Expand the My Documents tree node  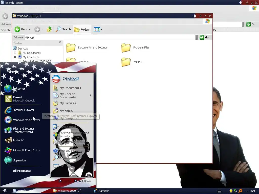click(x=15, y=53)
